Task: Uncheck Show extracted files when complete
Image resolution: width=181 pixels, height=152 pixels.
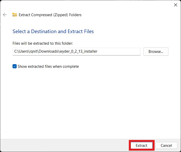Action: (x=15, y=66)
